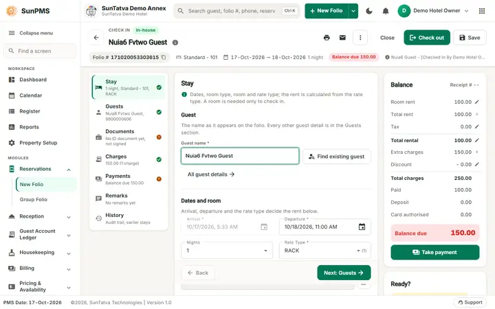Toggle dark mode moon icon
Image resolution: width=495 pixels, height=309 pixels.
tap(369, 11)
